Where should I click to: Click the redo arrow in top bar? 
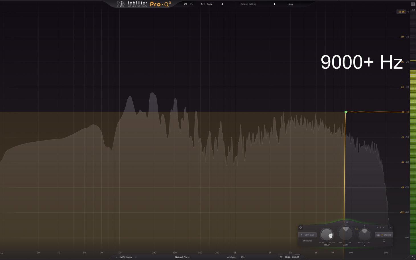point(192,4)
